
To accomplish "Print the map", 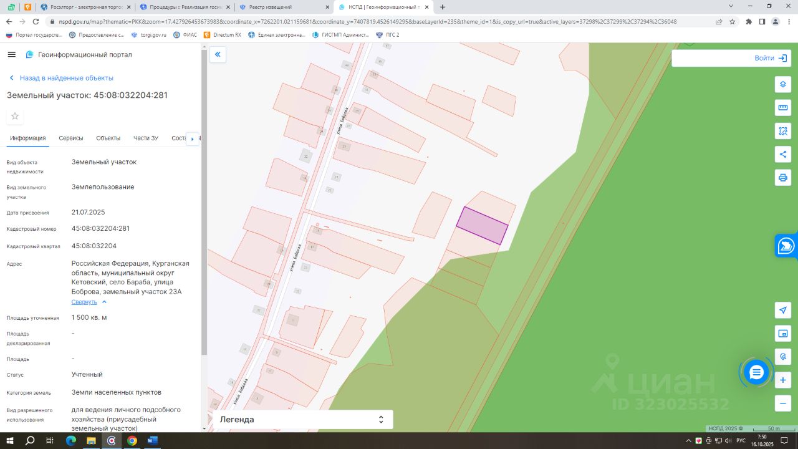I will click(783, 177).
